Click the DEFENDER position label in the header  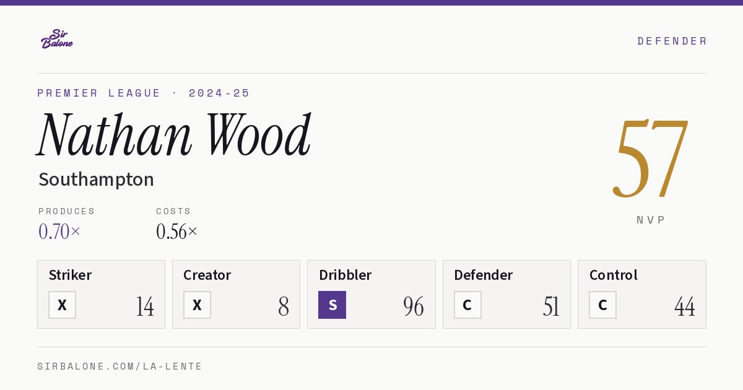pos(672,41)
